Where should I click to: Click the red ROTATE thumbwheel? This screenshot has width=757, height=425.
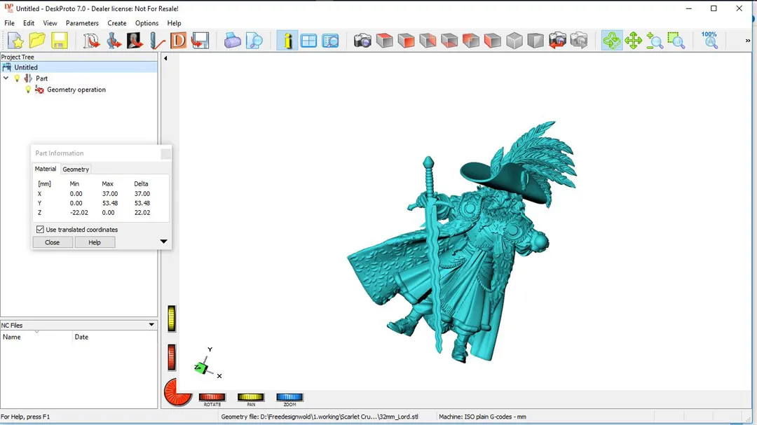click(212, 397)
